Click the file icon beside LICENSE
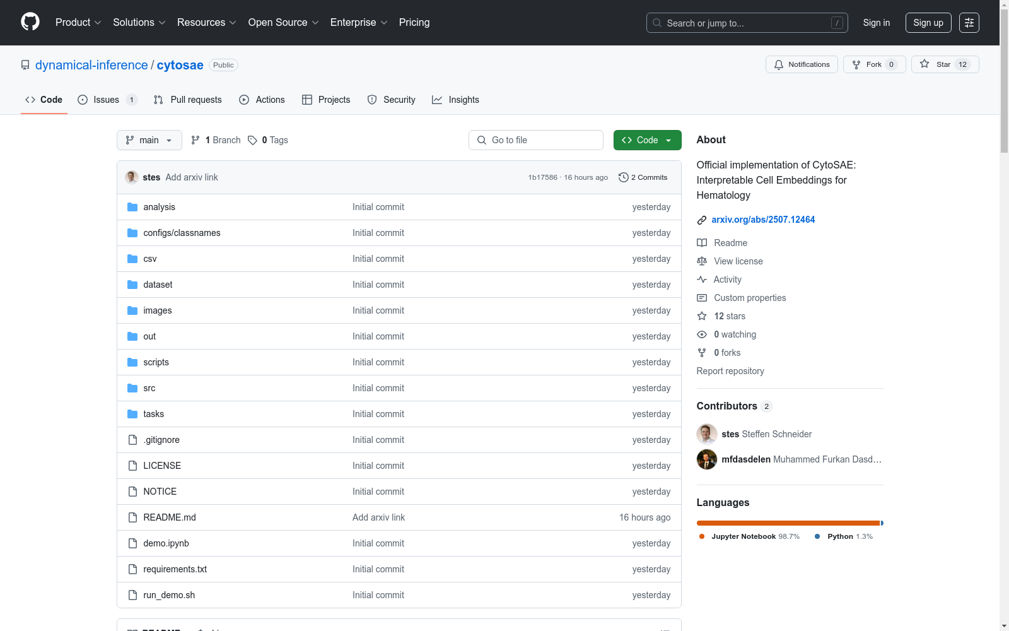This screenshot has height=631, width=1009. pyautogui.click(x=132, y=466)
